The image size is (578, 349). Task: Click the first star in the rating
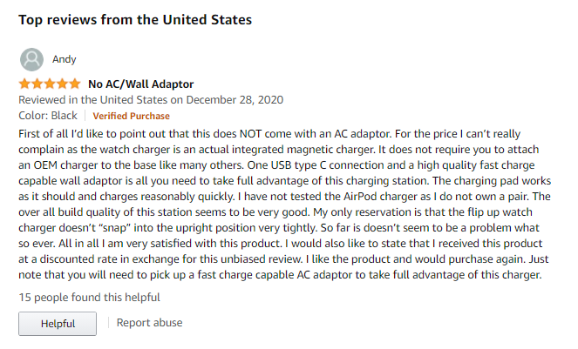pos(24,84)
